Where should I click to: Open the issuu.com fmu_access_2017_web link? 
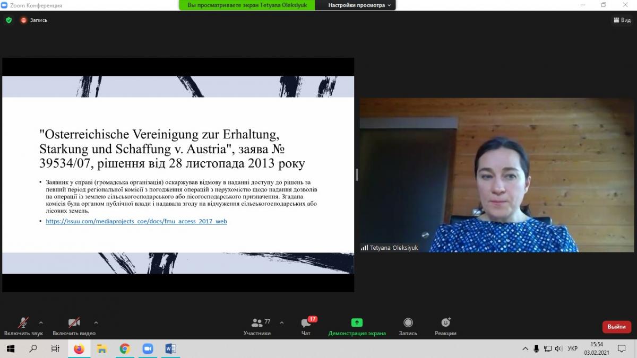click(136, 221)
